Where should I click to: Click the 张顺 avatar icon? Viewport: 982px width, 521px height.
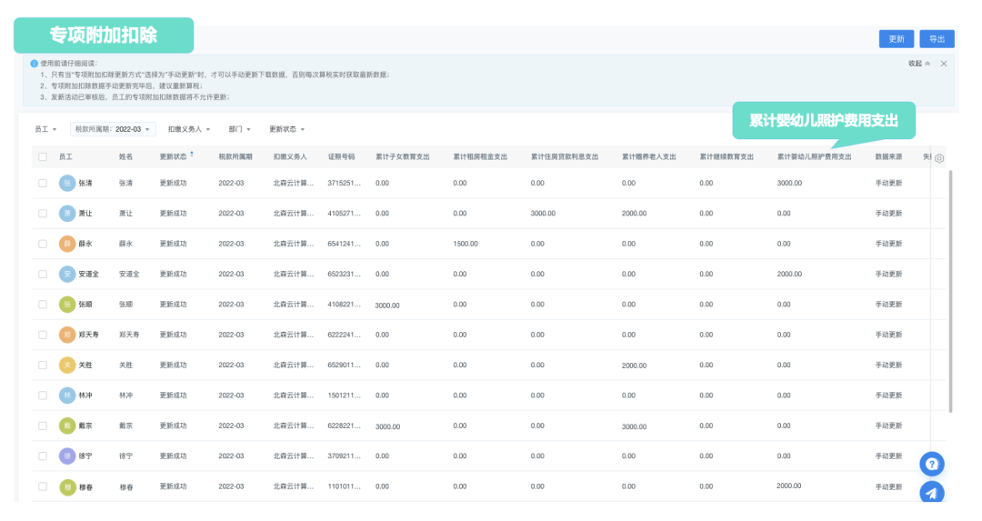point(67,305)
